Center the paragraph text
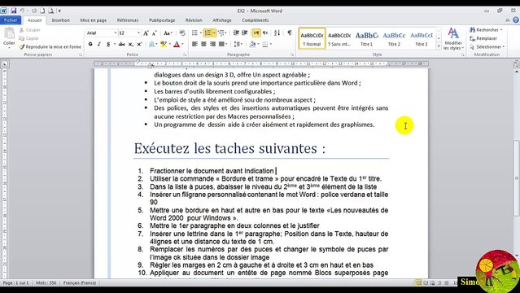Viewport: 520px width, 293px height. pos(203,44)
